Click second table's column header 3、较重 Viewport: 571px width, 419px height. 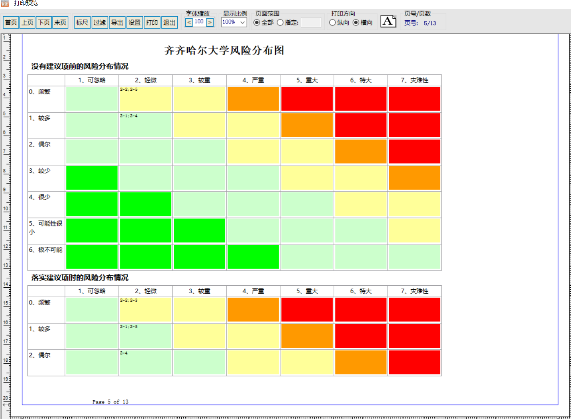click(x=199, y=291)
